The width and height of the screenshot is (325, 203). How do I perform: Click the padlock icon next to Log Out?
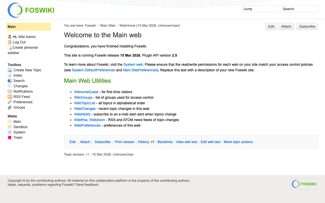click(10, 42)
